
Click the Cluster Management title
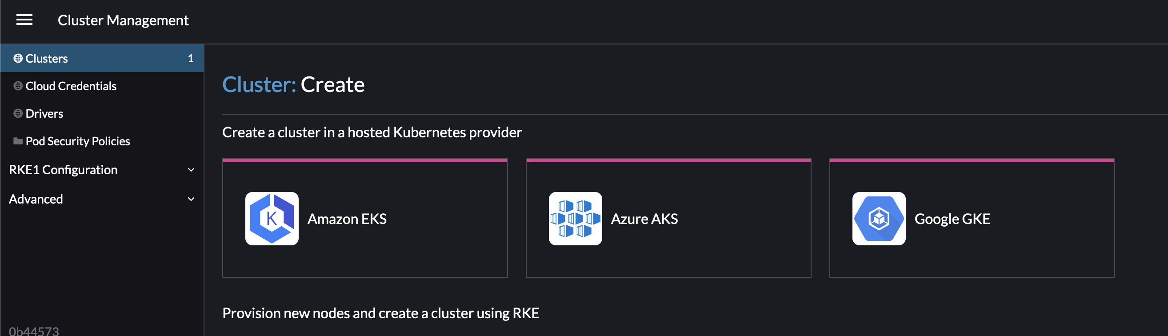point(123,20)
